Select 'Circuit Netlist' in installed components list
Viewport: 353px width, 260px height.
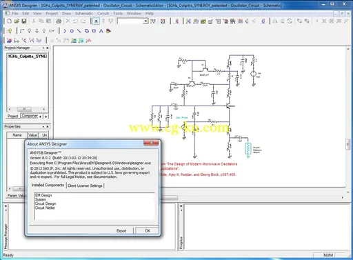[x=45, y=208]
